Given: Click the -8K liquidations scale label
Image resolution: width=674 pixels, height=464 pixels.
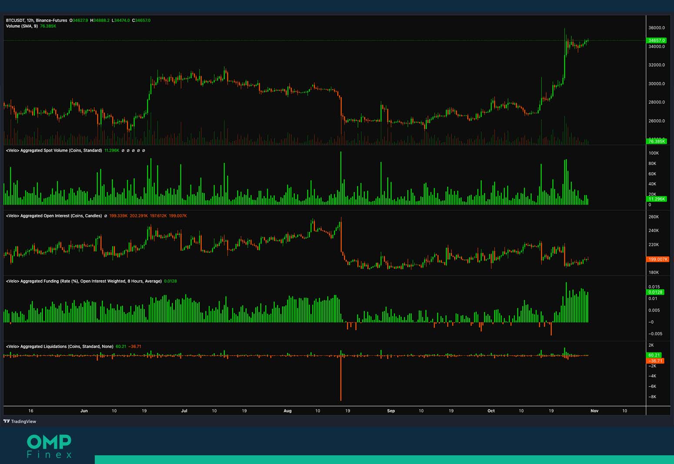Looking at the screenshot, I should [x=653, y=397].
